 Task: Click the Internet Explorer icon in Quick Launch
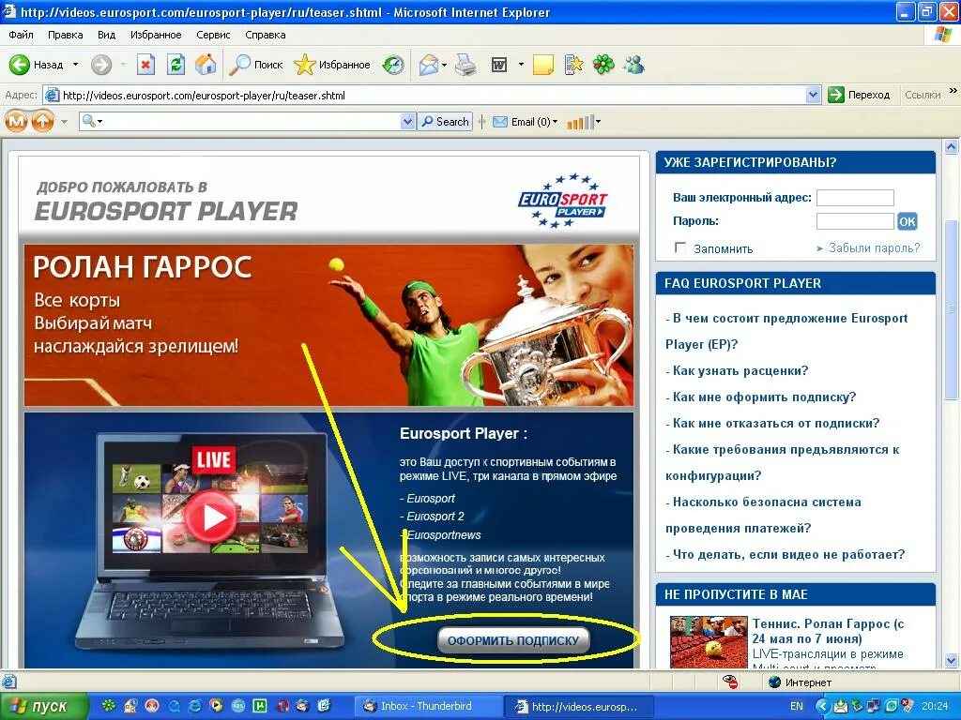coord(195,706)
